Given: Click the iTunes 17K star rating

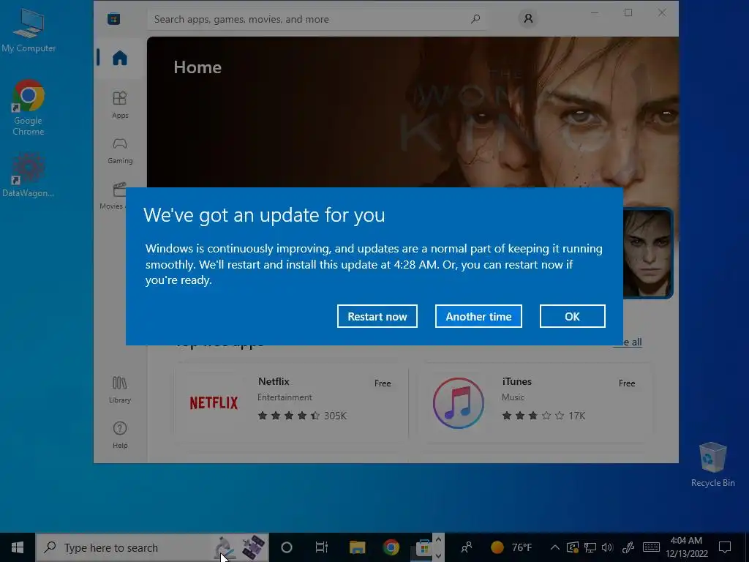Looking at the screenshot, I should 543,416.
